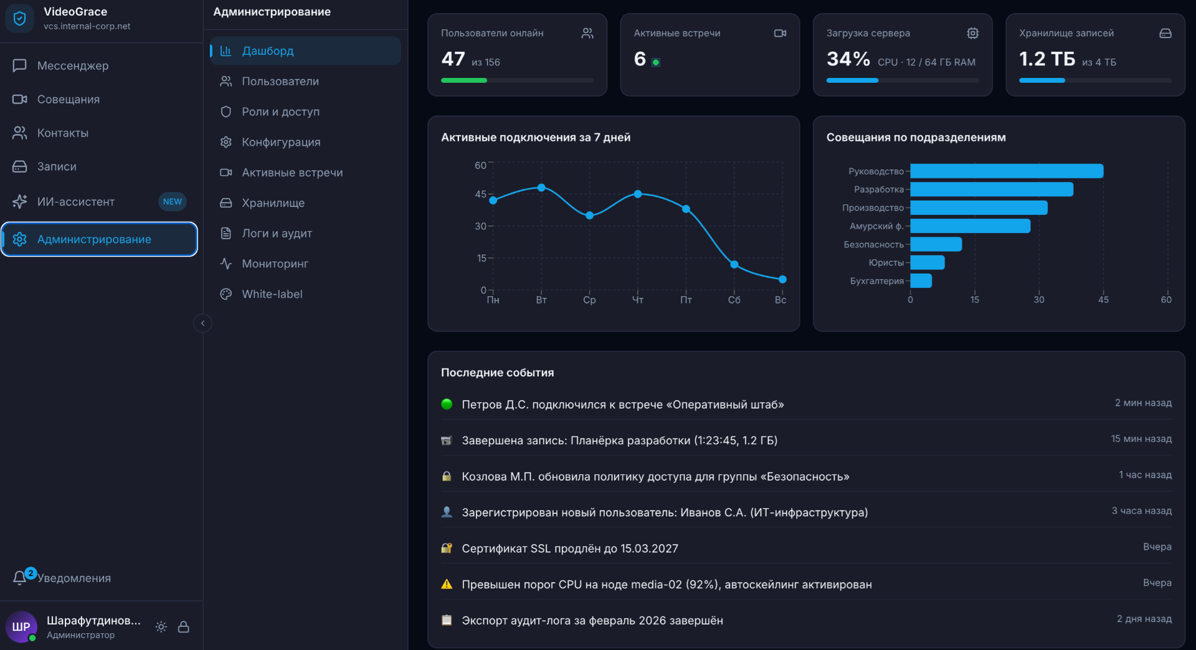The height and width of the screenshot is (650, 1196).
Task: Click the 34% server load value
Action: 848,59
